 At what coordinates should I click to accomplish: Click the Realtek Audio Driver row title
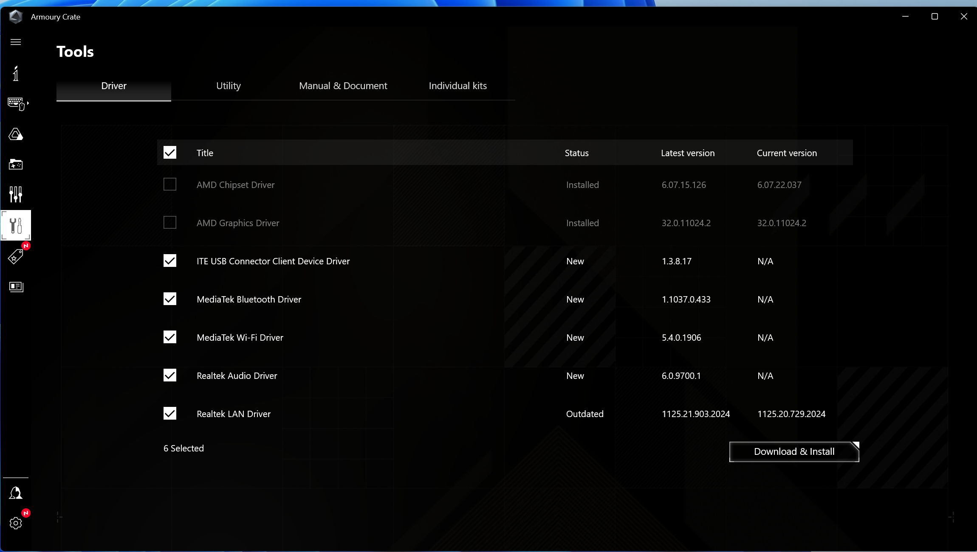click(237, 376)
